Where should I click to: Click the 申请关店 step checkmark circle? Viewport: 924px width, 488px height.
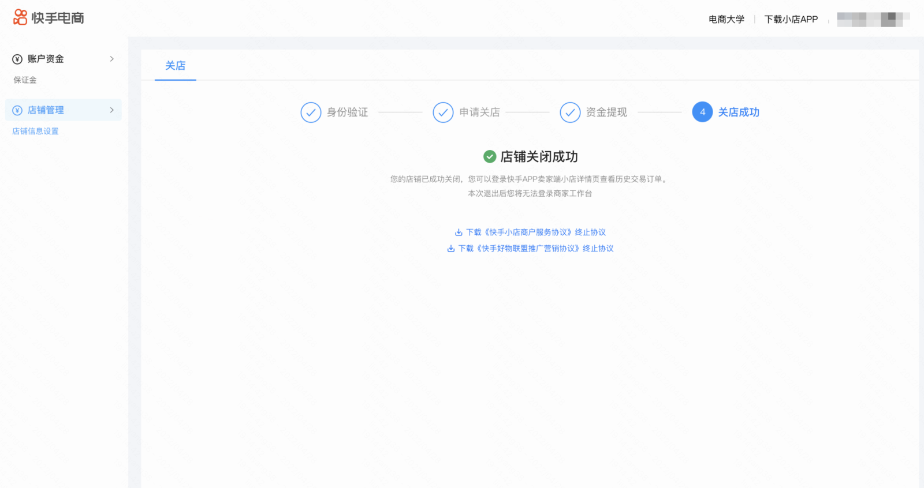point(443,112)
